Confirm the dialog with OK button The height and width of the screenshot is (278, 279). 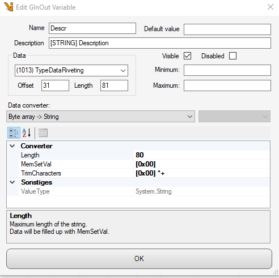point(139,259)
